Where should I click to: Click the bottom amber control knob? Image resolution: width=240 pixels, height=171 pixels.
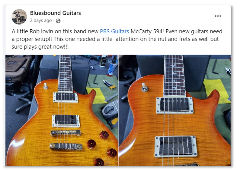[x=99, y=162]
